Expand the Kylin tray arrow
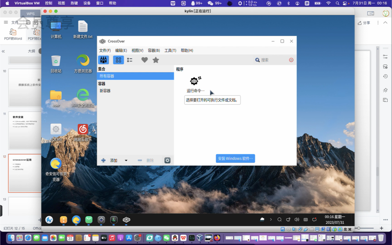This screenshot has width=392, height=245. coord(271,220)
